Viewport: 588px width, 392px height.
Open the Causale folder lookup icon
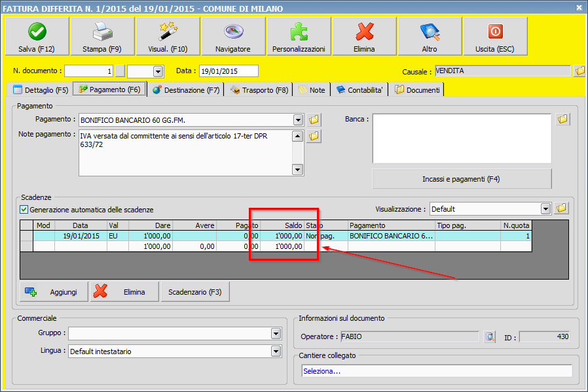click(579, 71)
